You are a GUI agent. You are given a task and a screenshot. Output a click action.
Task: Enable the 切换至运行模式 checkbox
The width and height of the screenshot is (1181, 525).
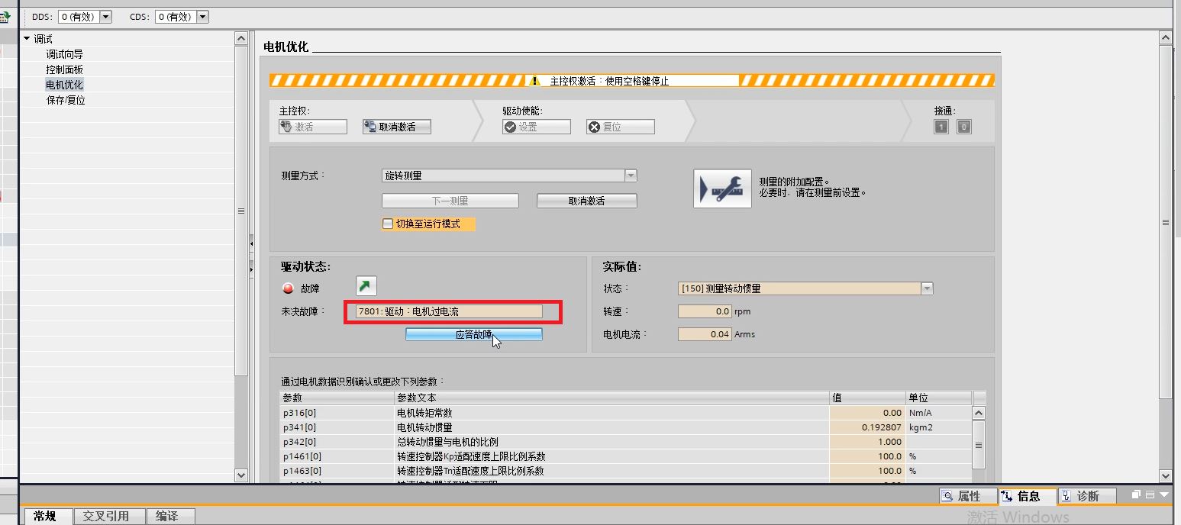tap(387, 224)
